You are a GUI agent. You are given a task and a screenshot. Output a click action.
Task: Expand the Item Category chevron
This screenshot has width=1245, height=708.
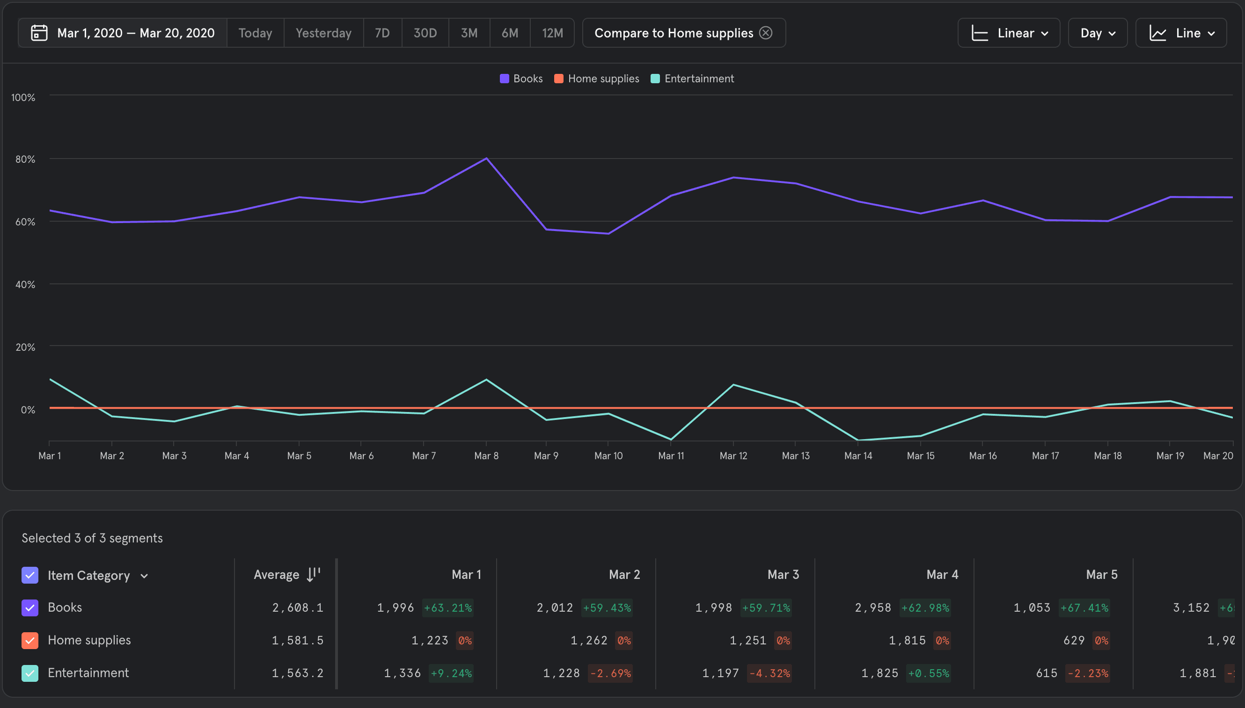pos(144,576)
